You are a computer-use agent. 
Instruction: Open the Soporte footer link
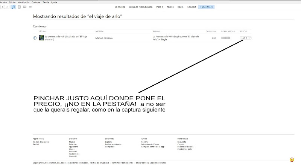[x=145, y=142]
